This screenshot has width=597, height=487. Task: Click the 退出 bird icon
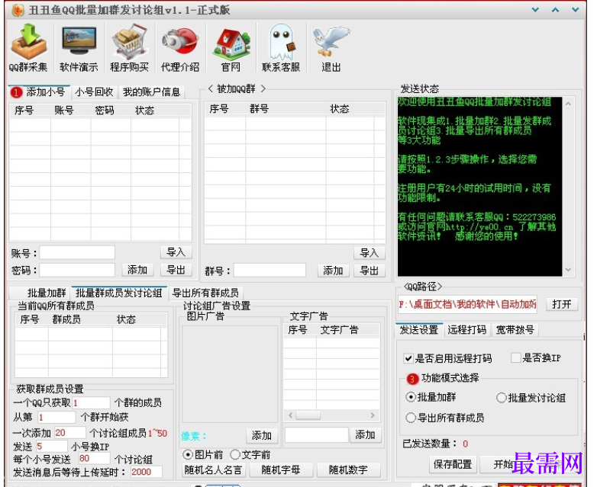pos(331,47)
